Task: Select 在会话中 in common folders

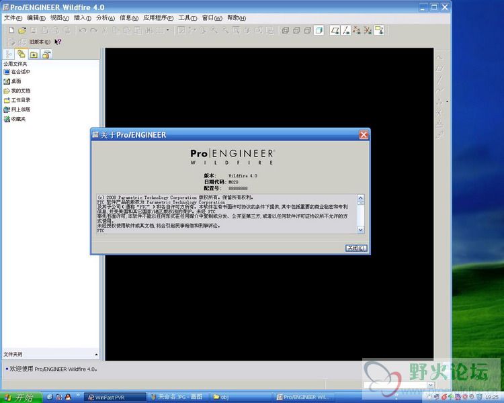Action: pyautogui.click(x=17, y=72)
